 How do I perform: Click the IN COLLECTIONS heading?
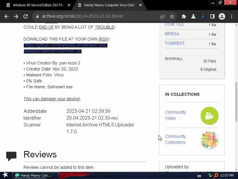point(182,94)
